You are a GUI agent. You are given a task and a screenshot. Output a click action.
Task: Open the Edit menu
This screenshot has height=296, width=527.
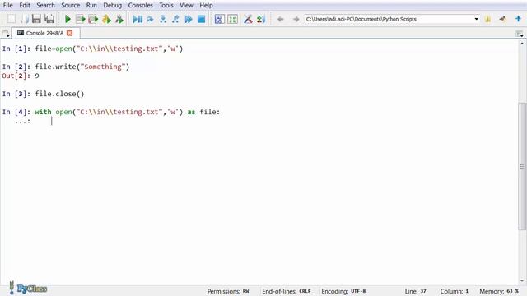[x=25, y=6]
